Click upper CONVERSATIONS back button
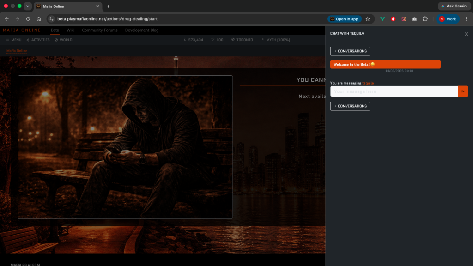Screen dimensions: 473x266 [x=350, y=51]
